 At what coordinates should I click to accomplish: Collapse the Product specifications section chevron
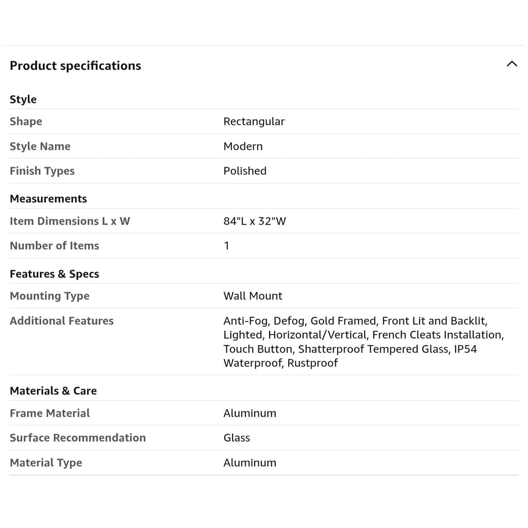click(x=511, y=63)
